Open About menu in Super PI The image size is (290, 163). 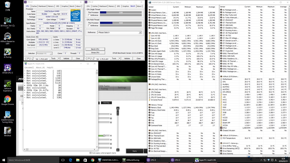40,67
